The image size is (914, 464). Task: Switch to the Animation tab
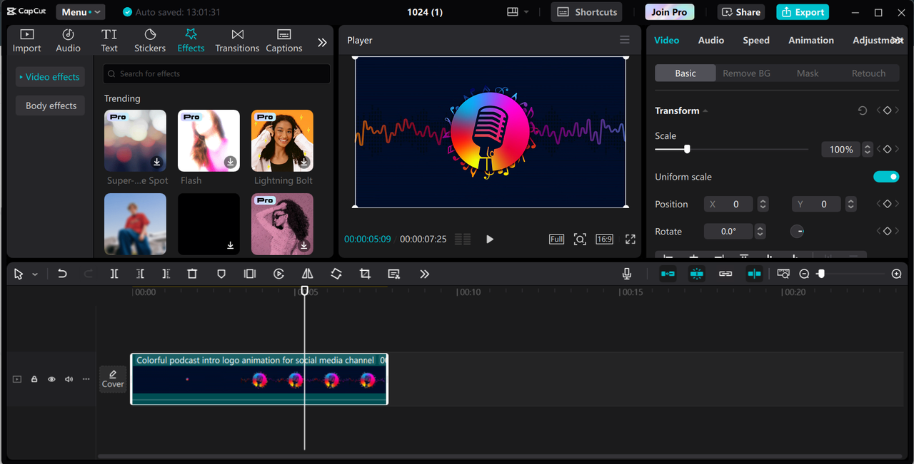coord(810,41)
